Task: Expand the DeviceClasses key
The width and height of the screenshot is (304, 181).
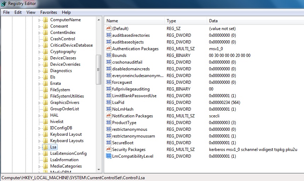Action: pyautogui.click(x=39, y=58)
